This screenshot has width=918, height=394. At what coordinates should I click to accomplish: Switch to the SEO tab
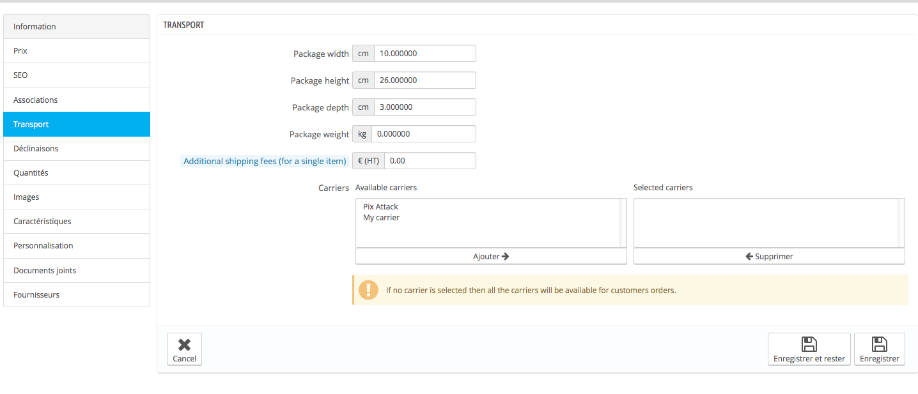[77, 75]
